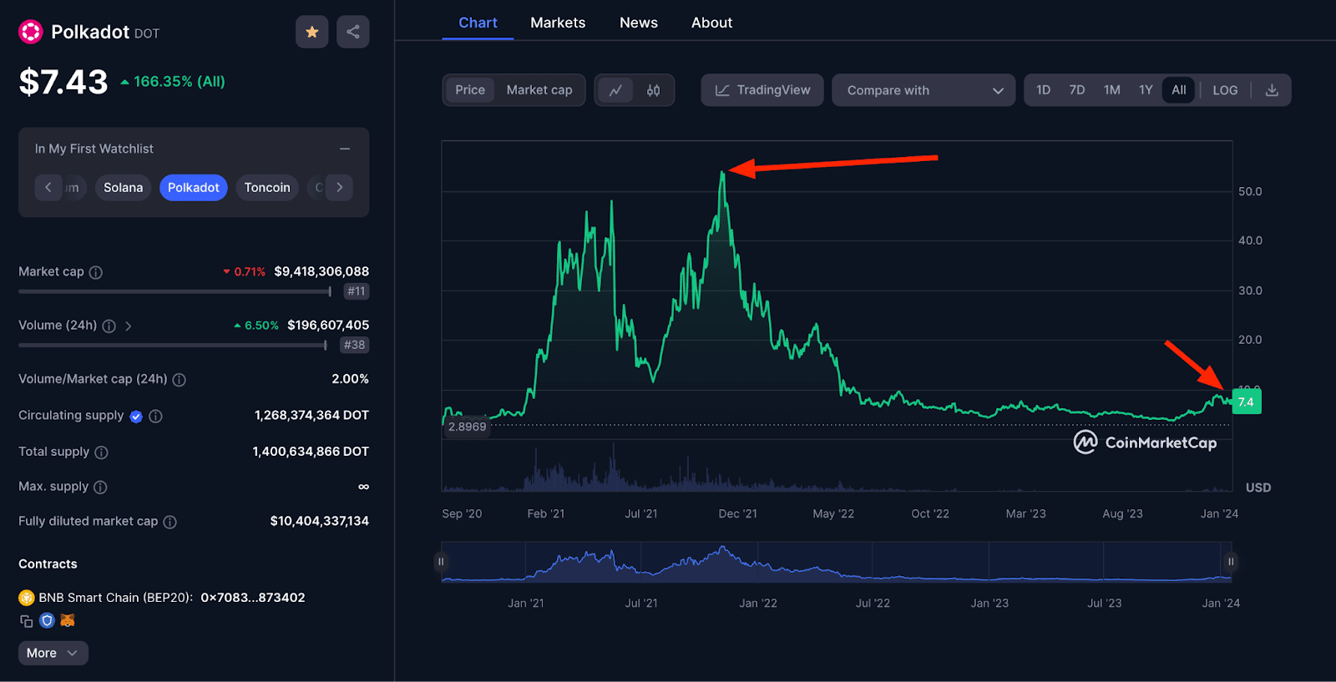1336x682 pixels.
Task: Expand the More contracts dropdown
Action: [x=53, y=653]
